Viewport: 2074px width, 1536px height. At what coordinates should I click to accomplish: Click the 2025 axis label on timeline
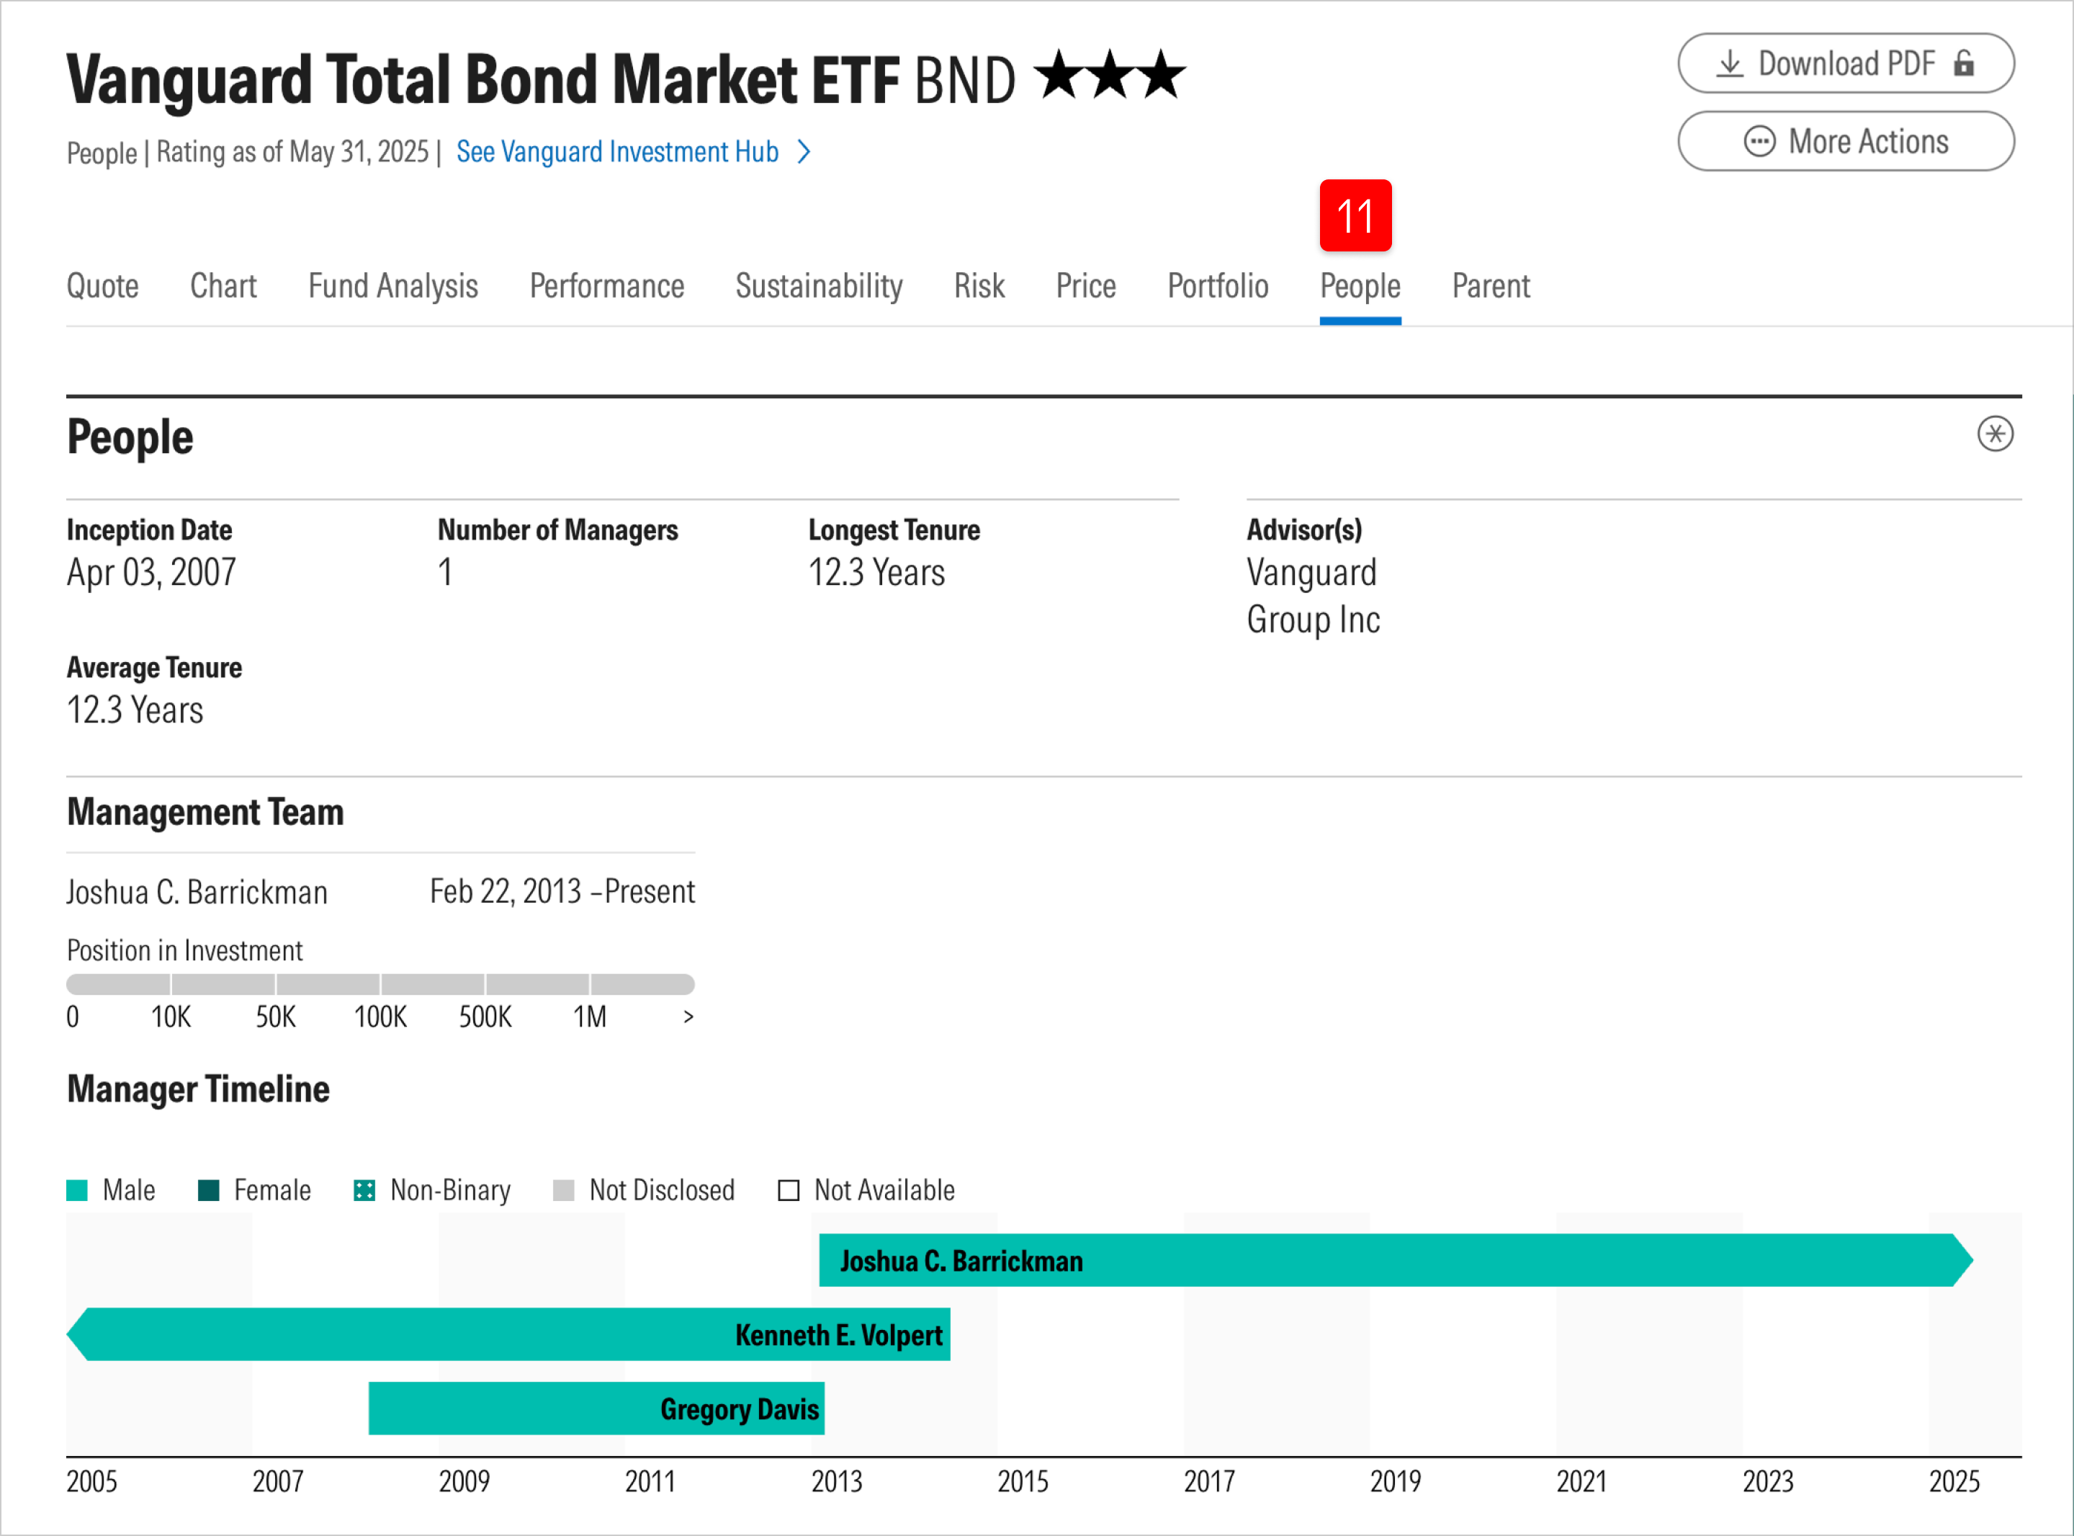pos(1954,1481)
